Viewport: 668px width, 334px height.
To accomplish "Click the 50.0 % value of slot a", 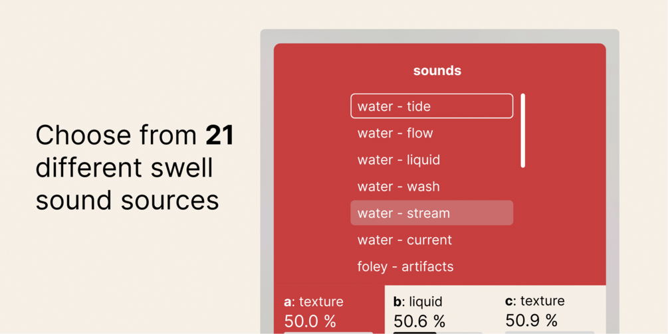I will [310, 321].
